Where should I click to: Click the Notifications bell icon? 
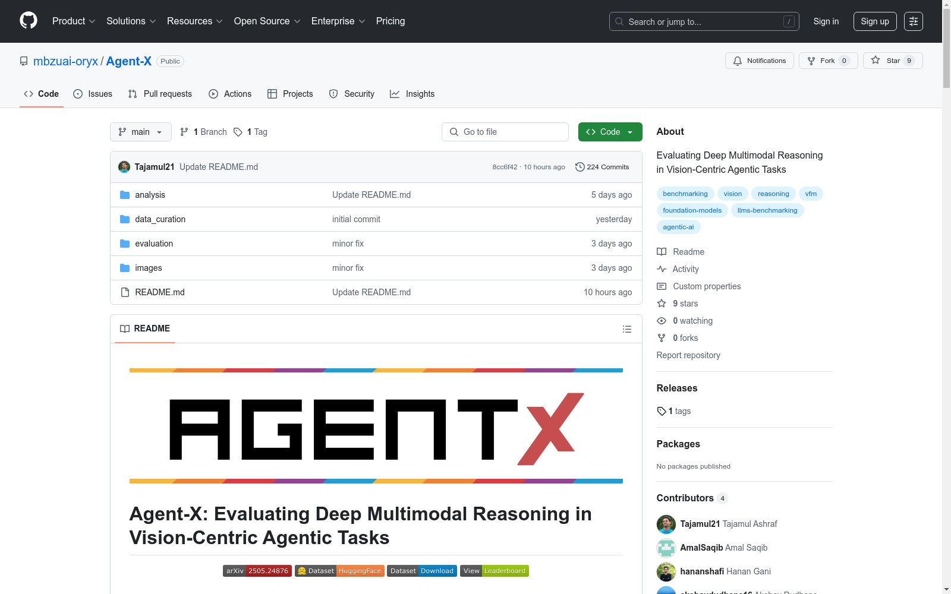click(x=738, y=61)
